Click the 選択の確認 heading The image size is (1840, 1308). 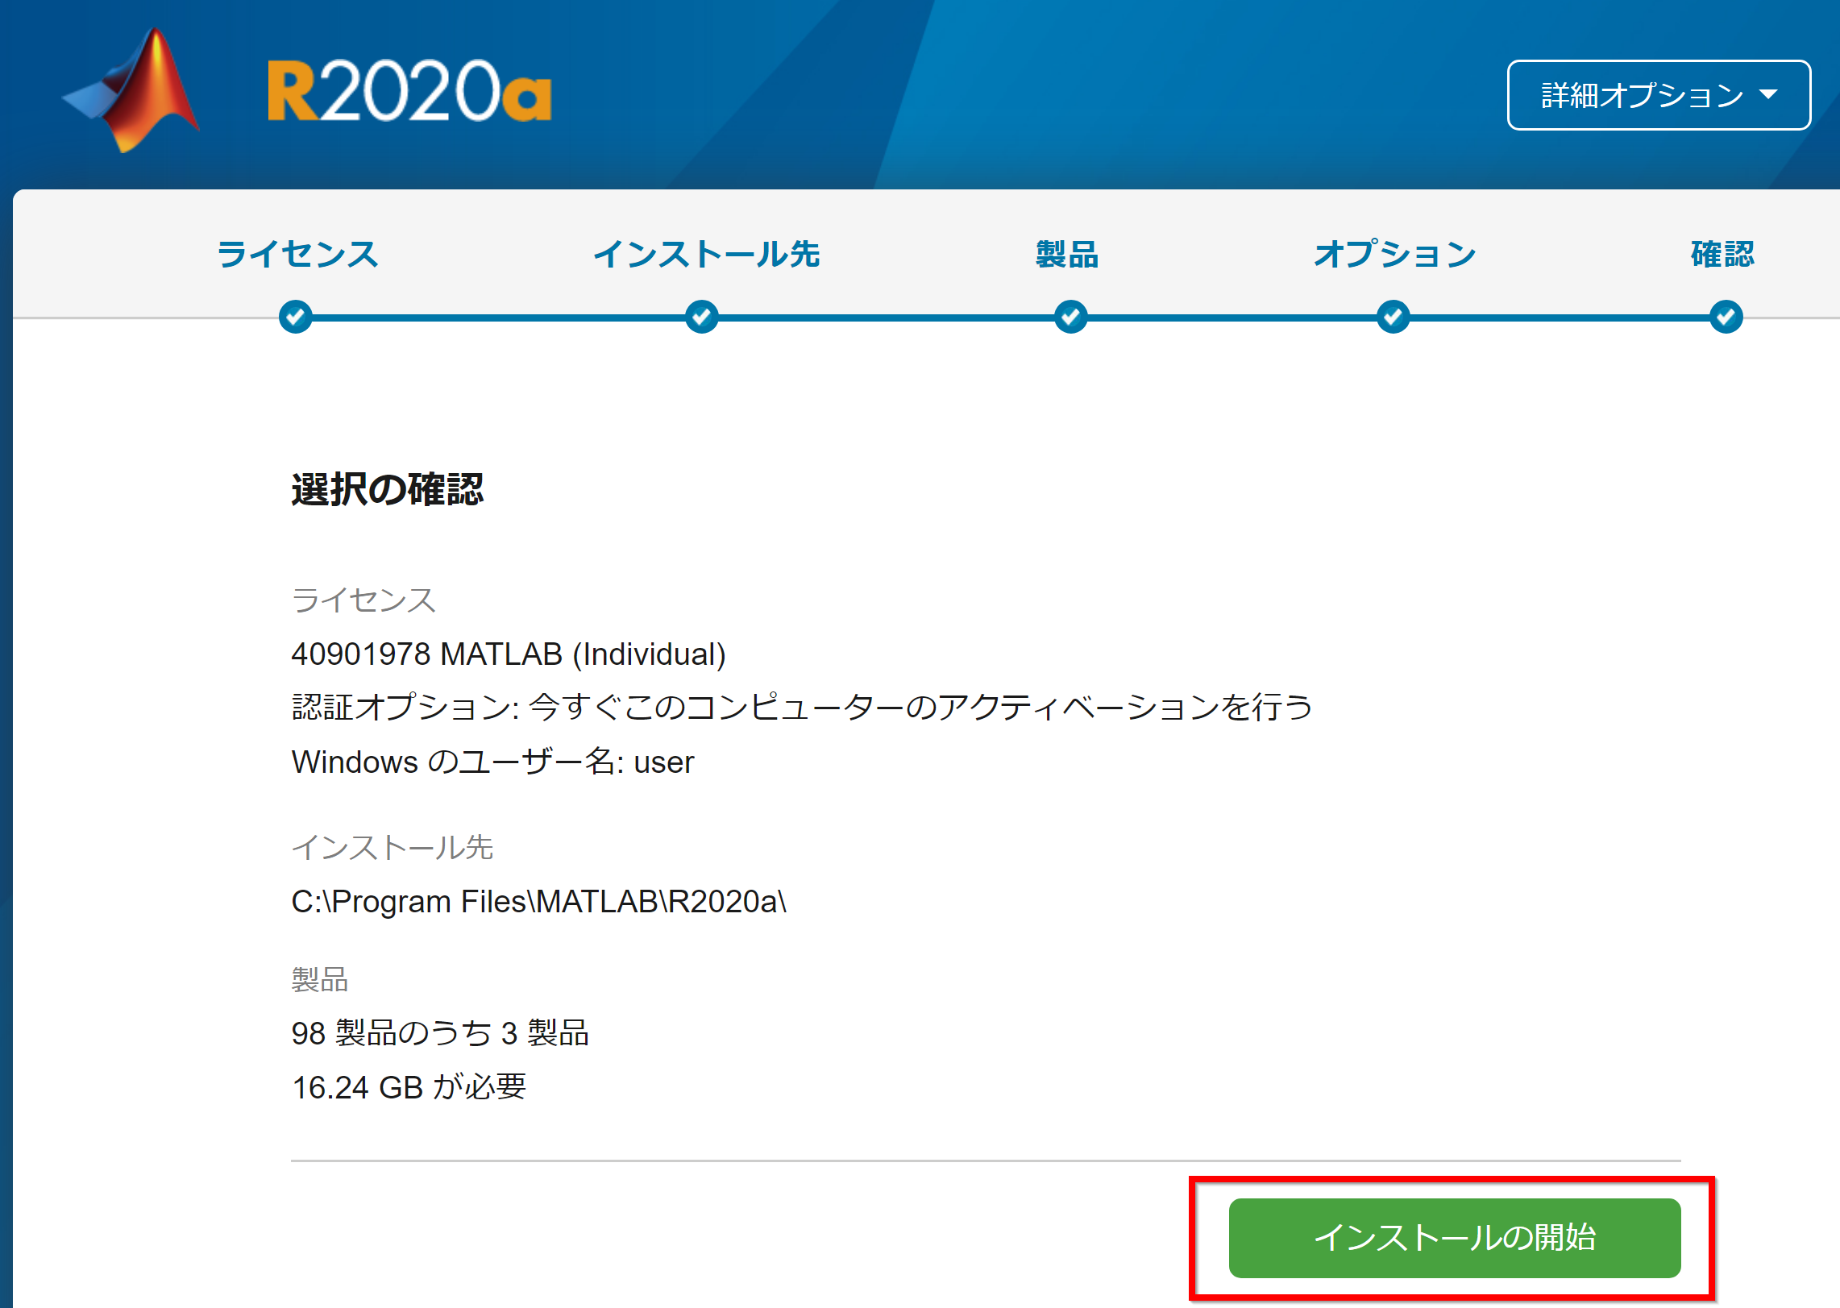[388, 489]
